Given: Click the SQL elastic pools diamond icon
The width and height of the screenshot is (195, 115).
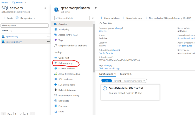Looking at the screenshot, I should (x=56, y=84).
